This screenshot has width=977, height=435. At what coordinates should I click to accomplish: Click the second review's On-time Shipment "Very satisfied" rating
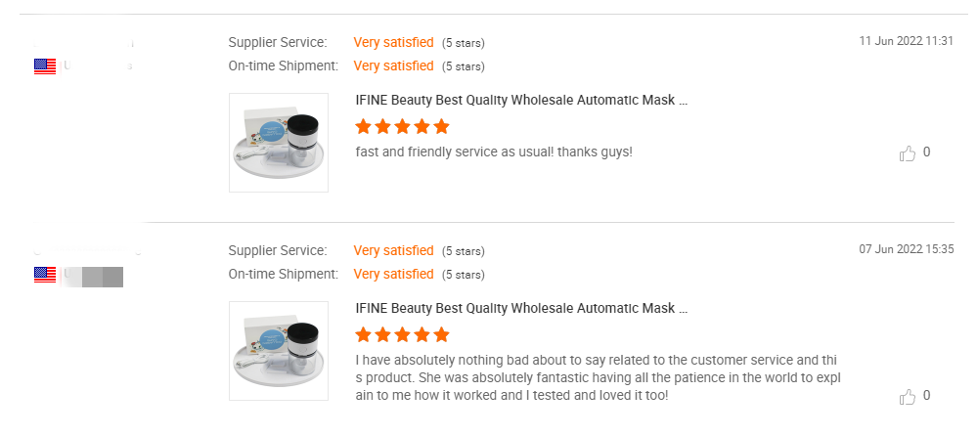pos(393,275)
